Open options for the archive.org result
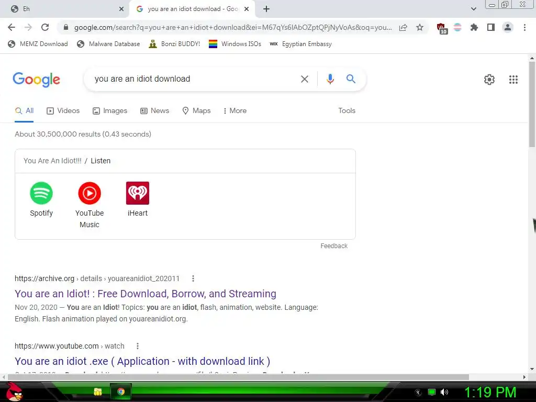536x402 pixels. click(x=193, y=278)
